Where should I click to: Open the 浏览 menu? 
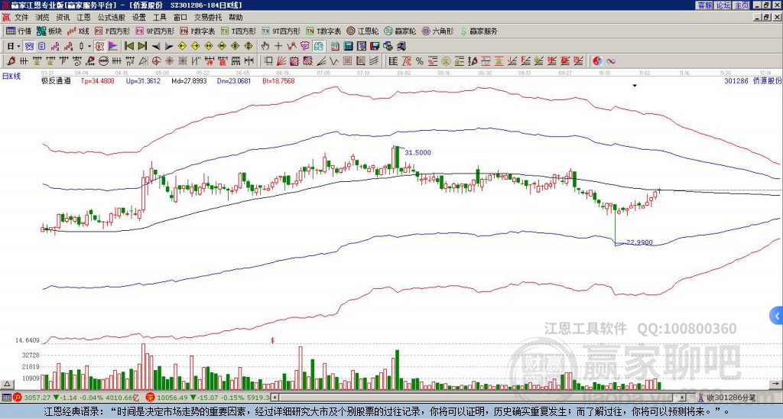tap(42, 18)
